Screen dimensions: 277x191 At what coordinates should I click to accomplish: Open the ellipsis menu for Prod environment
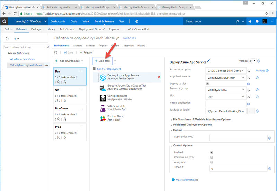(x=81, y=127)
